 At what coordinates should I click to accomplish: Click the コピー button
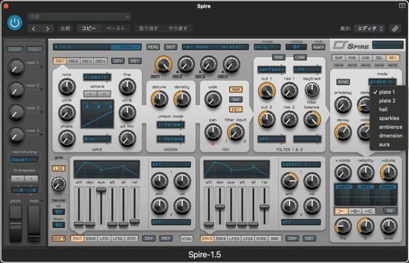pyautogui.click(x=89, y=29)
